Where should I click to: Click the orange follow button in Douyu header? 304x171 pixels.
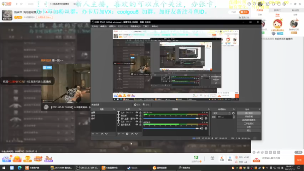point(244,12)
